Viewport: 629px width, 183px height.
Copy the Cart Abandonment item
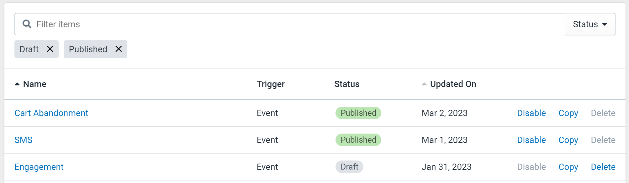pyautogui.click(x=568, y=113)
